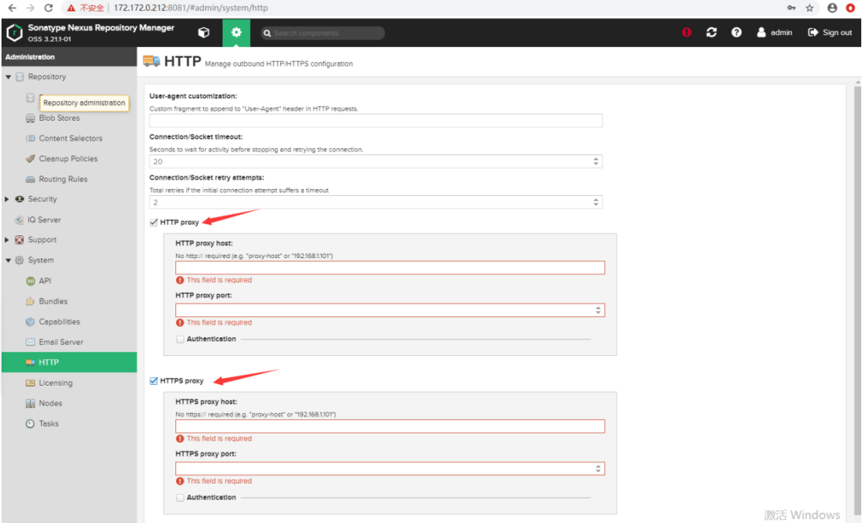Click the HTTP proxy host field

click(x=390, y=267)
